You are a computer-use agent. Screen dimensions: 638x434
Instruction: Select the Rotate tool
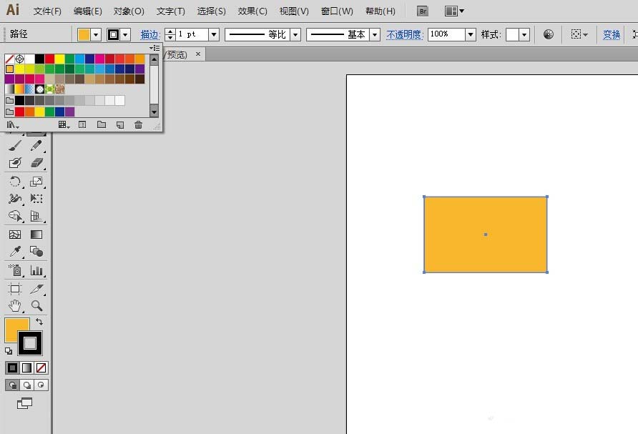(15, 182)
